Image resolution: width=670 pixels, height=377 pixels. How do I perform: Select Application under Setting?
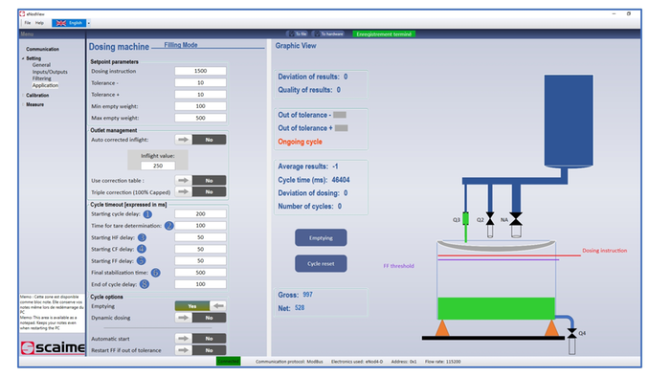click(45, 85)
